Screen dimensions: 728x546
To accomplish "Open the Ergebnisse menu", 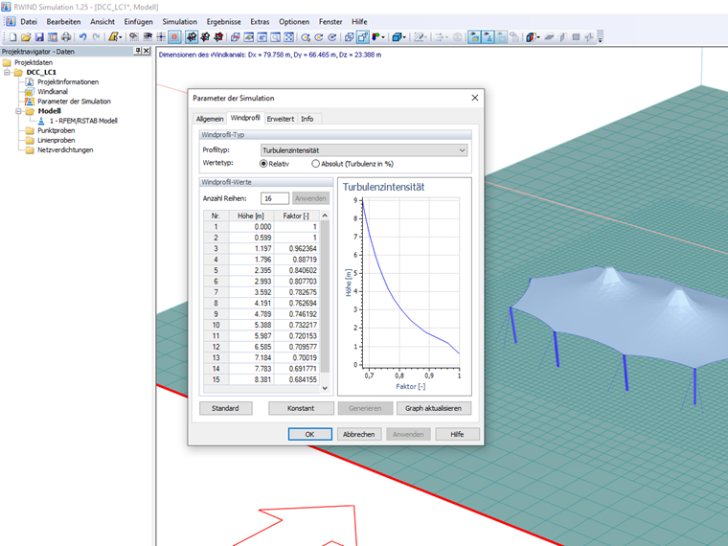I will (224, 22).
